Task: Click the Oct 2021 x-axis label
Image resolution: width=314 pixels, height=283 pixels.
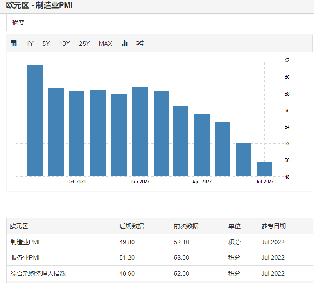Action: tap(77, 182)
